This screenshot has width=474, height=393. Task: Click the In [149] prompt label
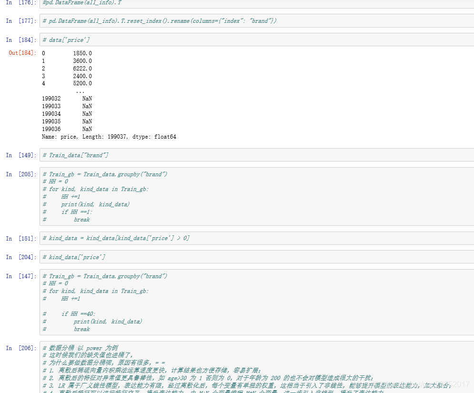pos(19,155)
